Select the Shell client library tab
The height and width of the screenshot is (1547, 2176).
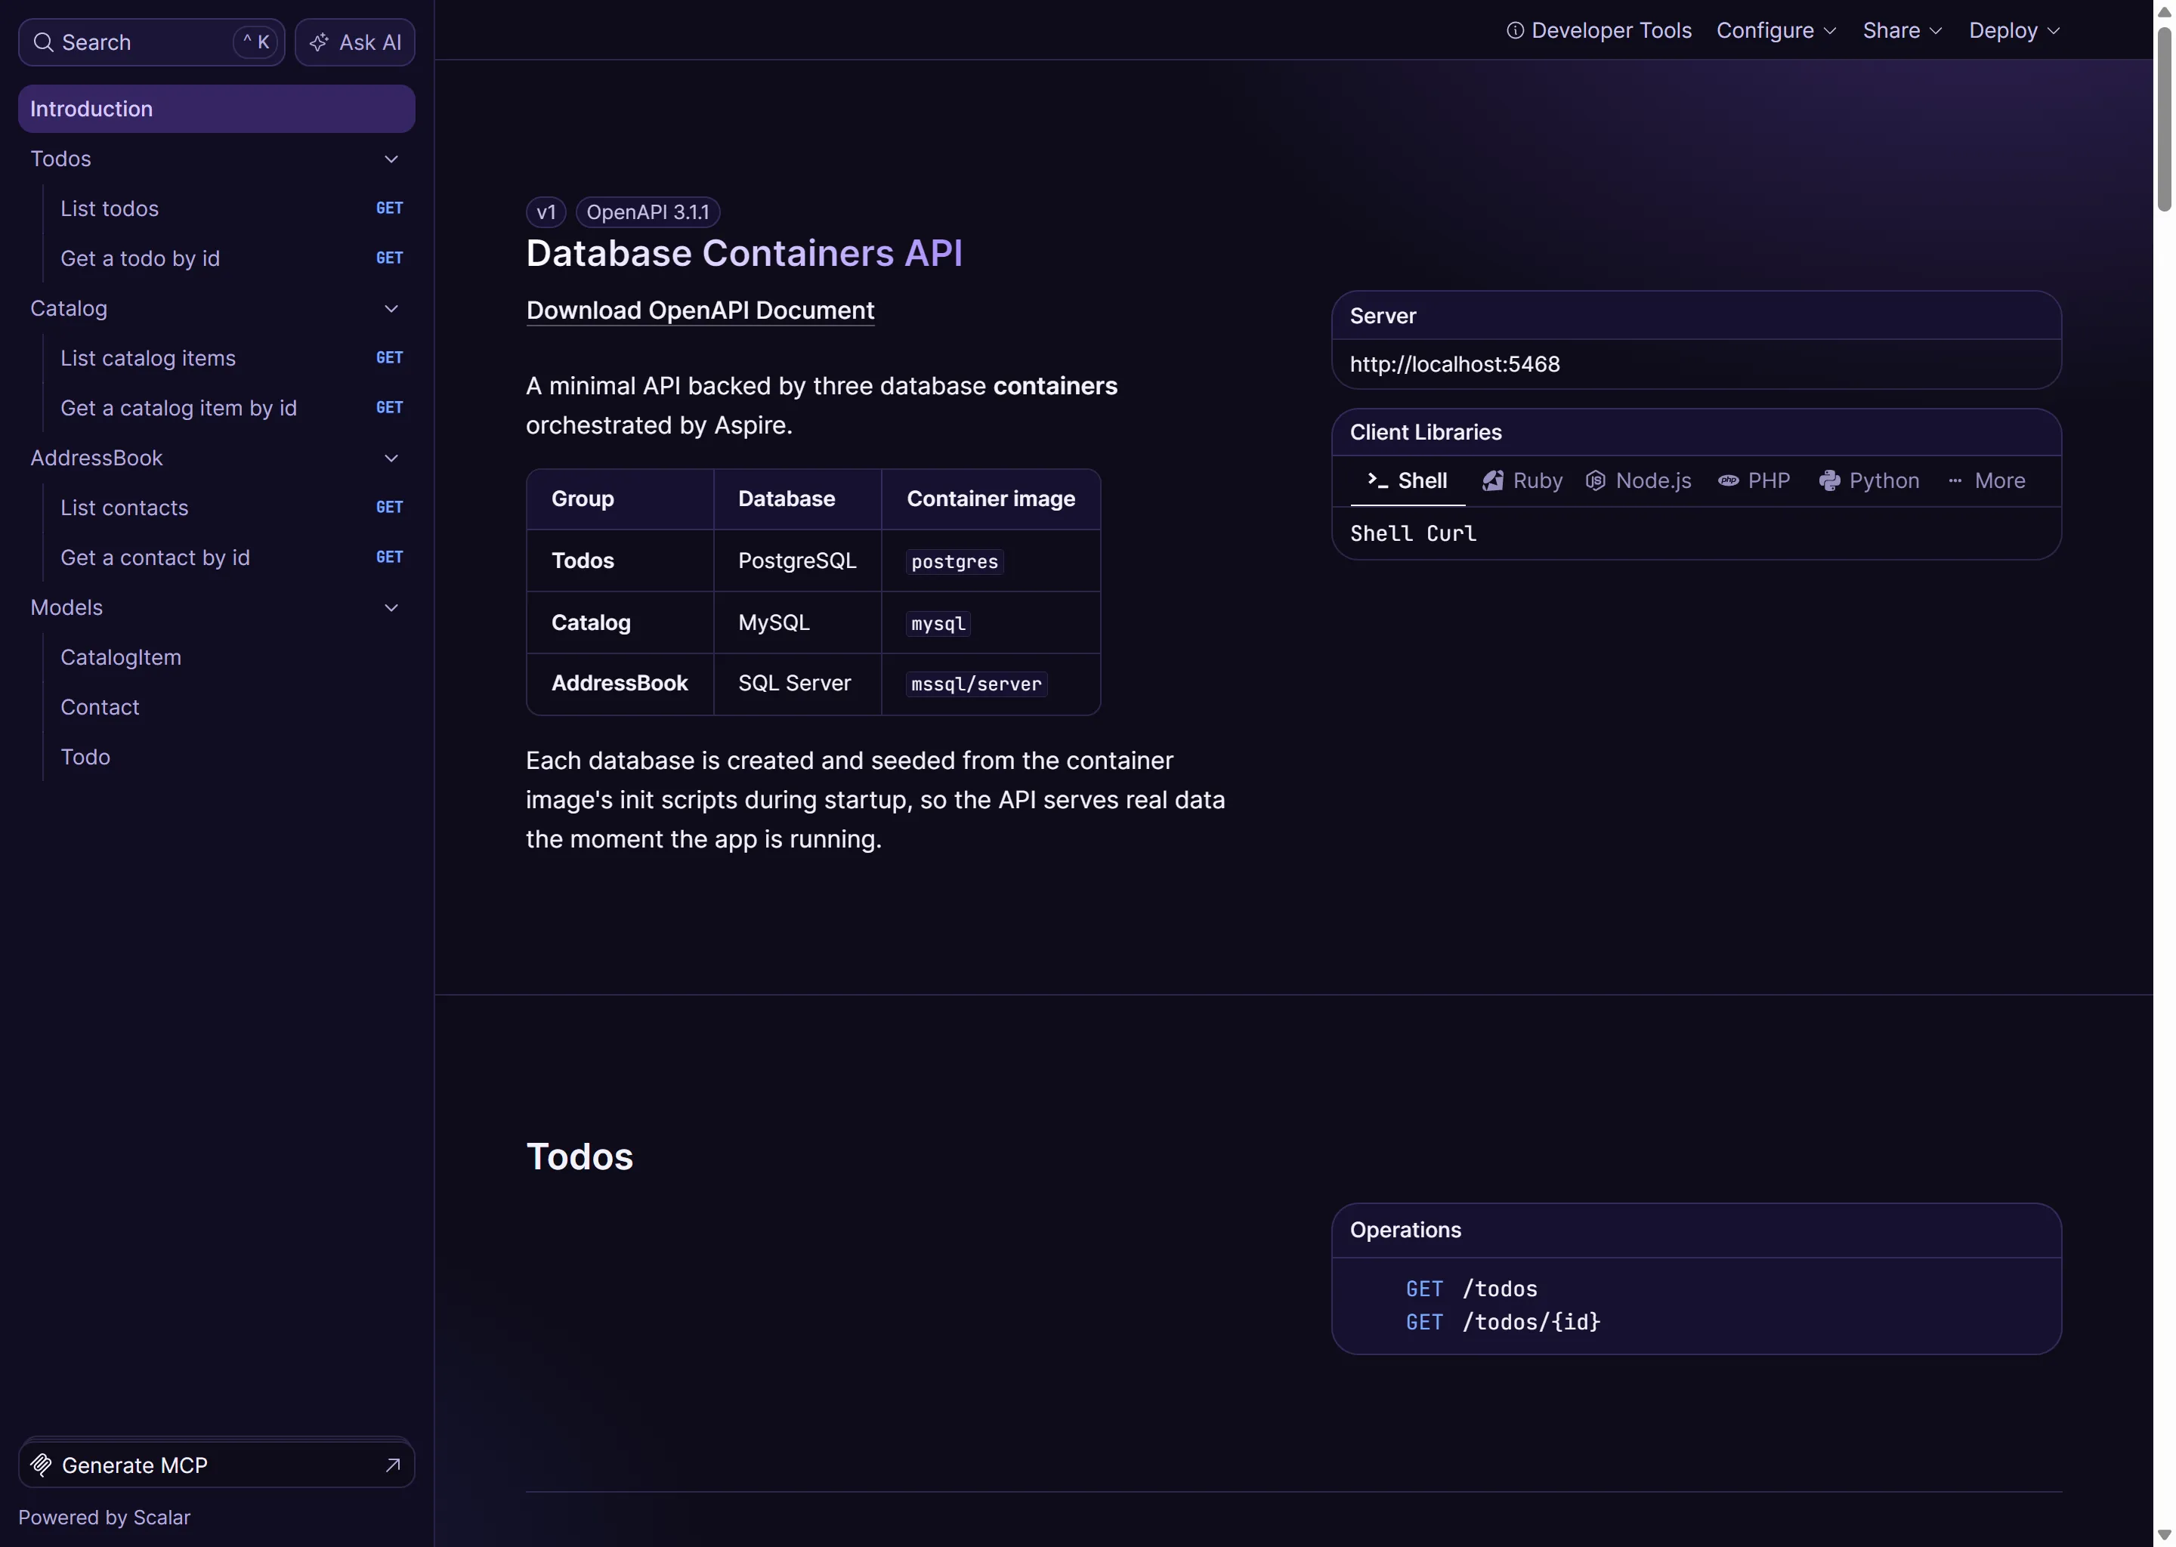tap(1407, 481)
